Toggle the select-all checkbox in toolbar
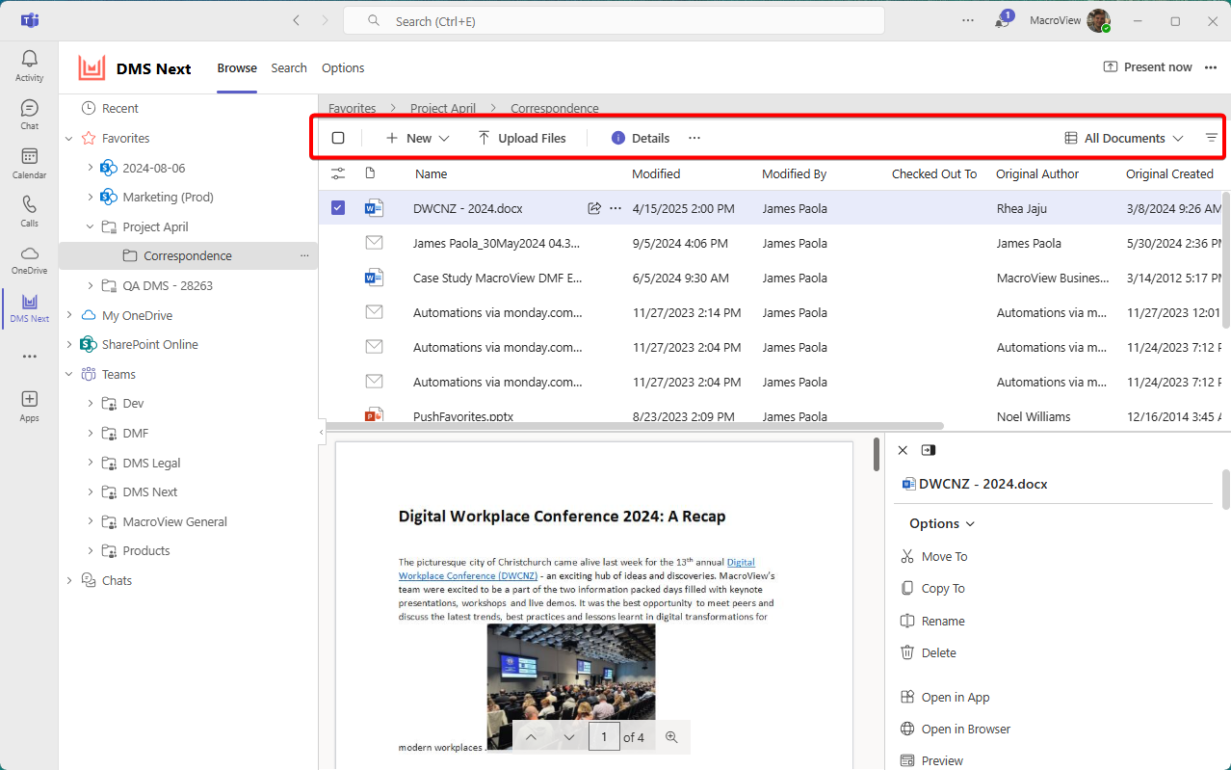Screen dimensions: 1231x770 coord(338,138)
